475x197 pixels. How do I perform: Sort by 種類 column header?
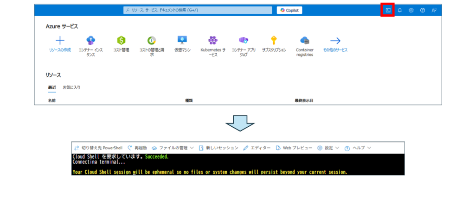coord(189,100)
